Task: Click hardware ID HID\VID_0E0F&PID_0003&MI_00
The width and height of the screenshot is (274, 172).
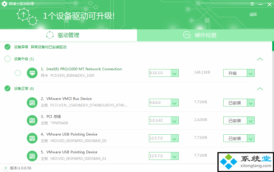Action: (78, 141)
